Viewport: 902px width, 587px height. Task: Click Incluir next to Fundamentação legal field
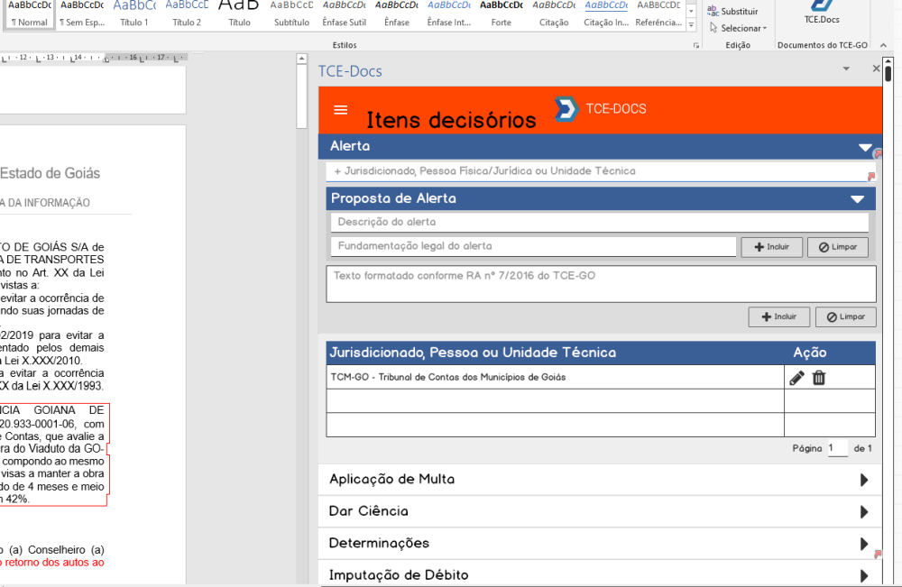(x=771, y=247)
